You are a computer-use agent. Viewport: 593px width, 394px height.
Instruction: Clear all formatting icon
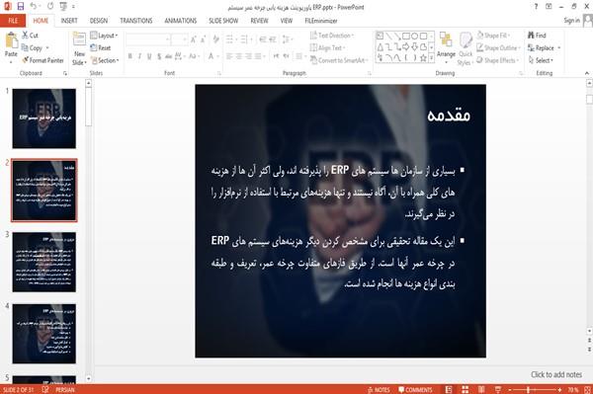[215, 39]
